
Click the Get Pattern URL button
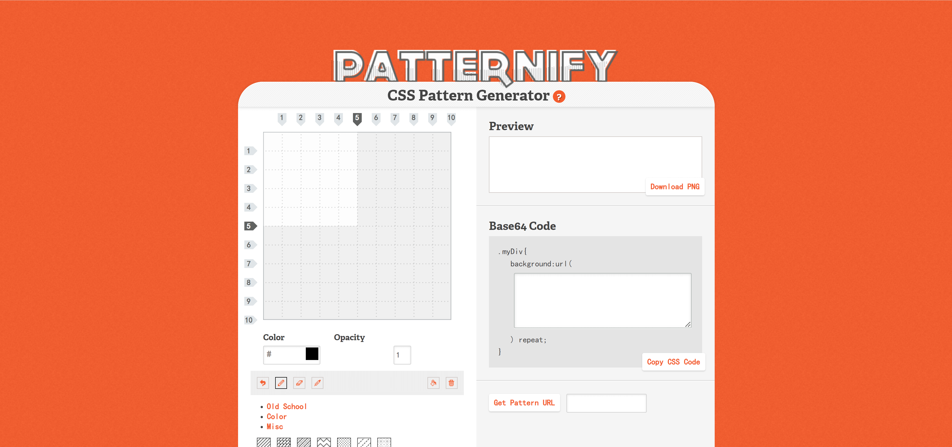524,403
